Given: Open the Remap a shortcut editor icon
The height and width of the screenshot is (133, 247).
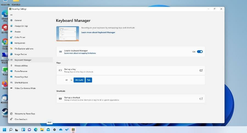Looking at the screenshot, I should click(201, 99).
